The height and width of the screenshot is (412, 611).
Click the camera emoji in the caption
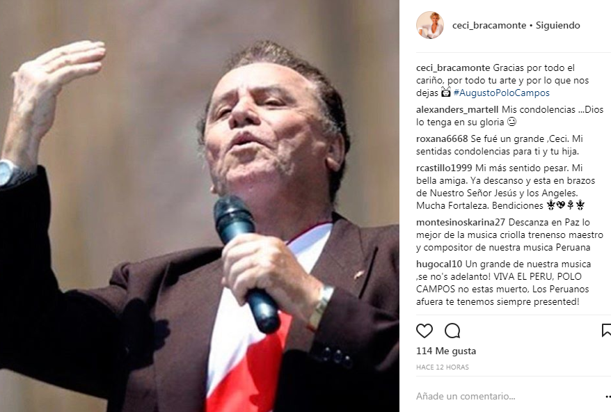tap(446, 93)
